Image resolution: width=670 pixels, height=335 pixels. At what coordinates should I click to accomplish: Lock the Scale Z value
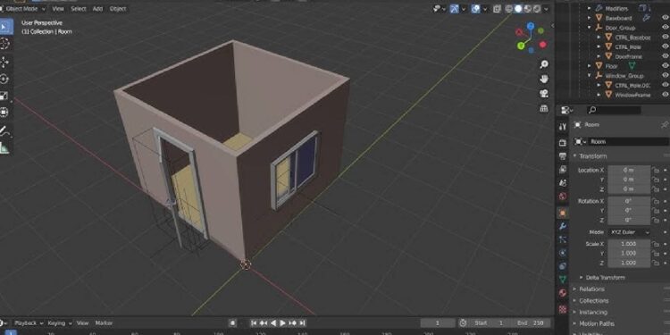coord(656,263)
